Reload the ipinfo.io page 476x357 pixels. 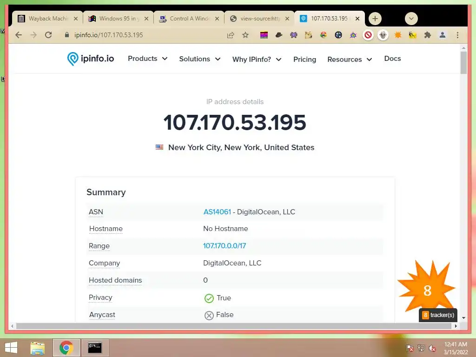[x=48, y=35]
